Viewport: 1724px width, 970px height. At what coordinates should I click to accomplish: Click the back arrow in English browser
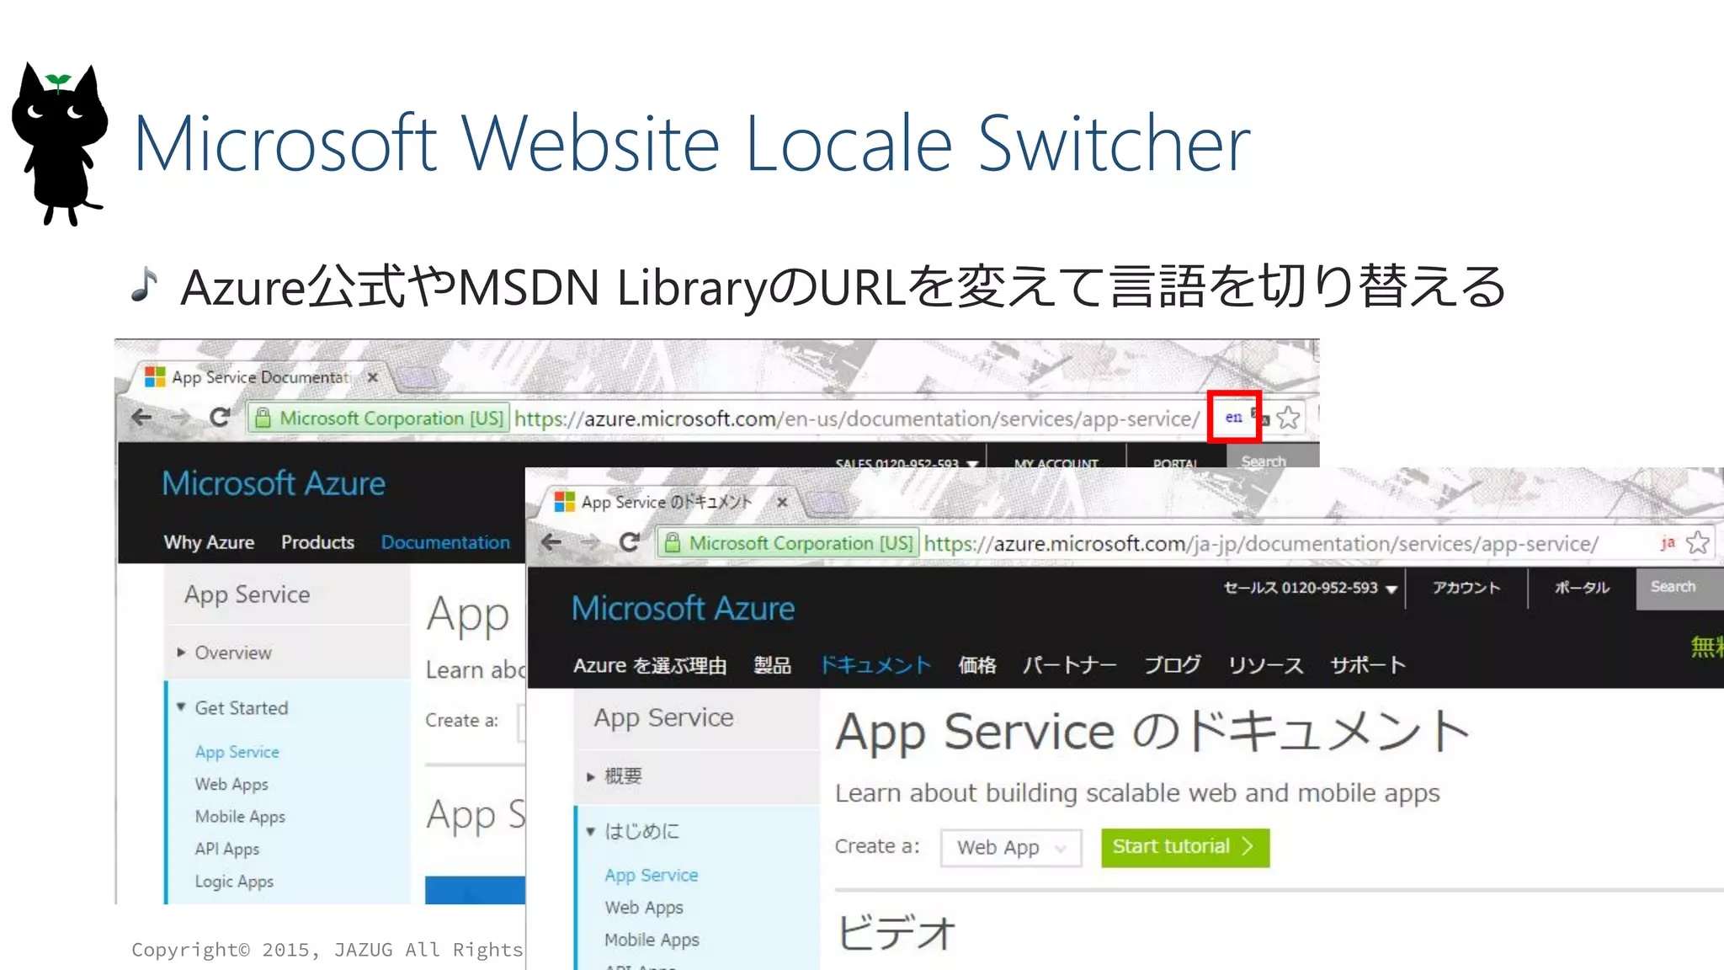point(142,418)
